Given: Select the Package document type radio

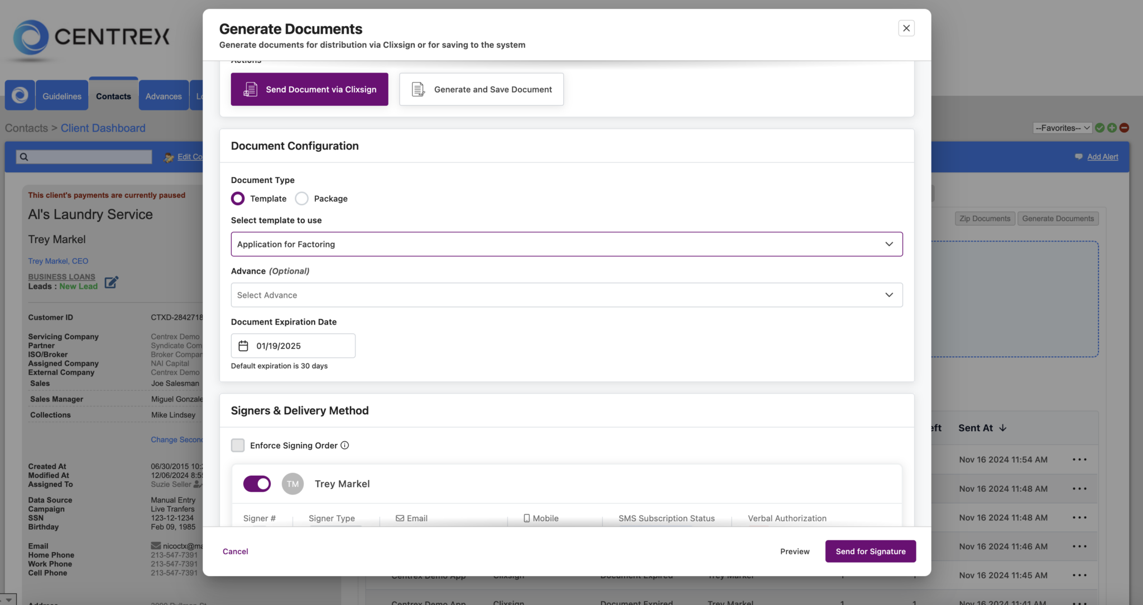Looking at the screenshot, I should (301, 199).
